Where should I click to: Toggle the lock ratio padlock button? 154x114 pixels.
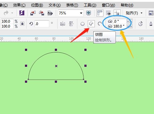(x=22, y=24)
